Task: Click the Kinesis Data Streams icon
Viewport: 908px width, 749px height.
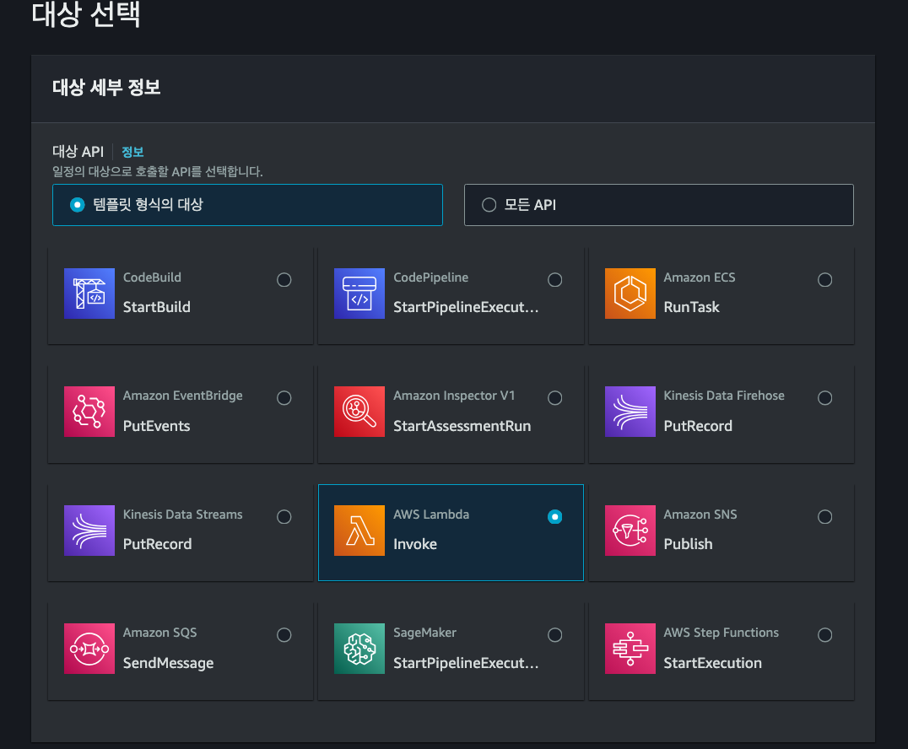Action: 89,531
